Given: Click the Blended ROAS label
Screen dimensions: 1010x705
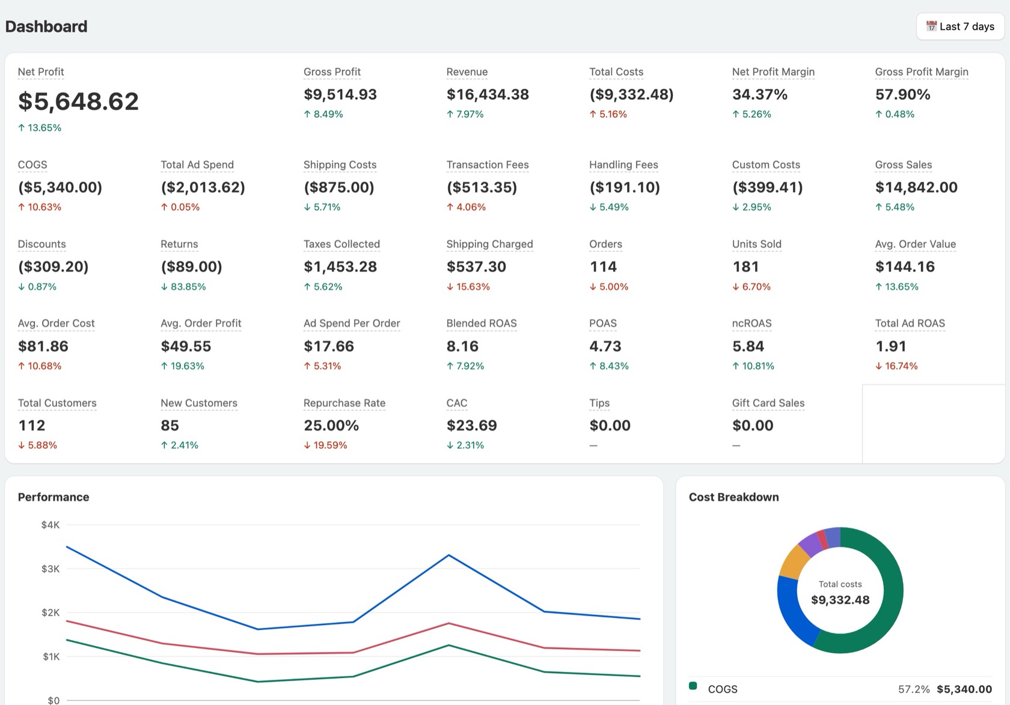Looking at the screenshot, I should tap(482, 323).
